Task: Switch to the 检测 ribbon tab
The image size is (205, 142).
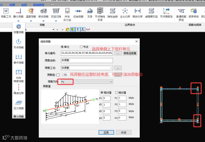Action: point(12,5)
